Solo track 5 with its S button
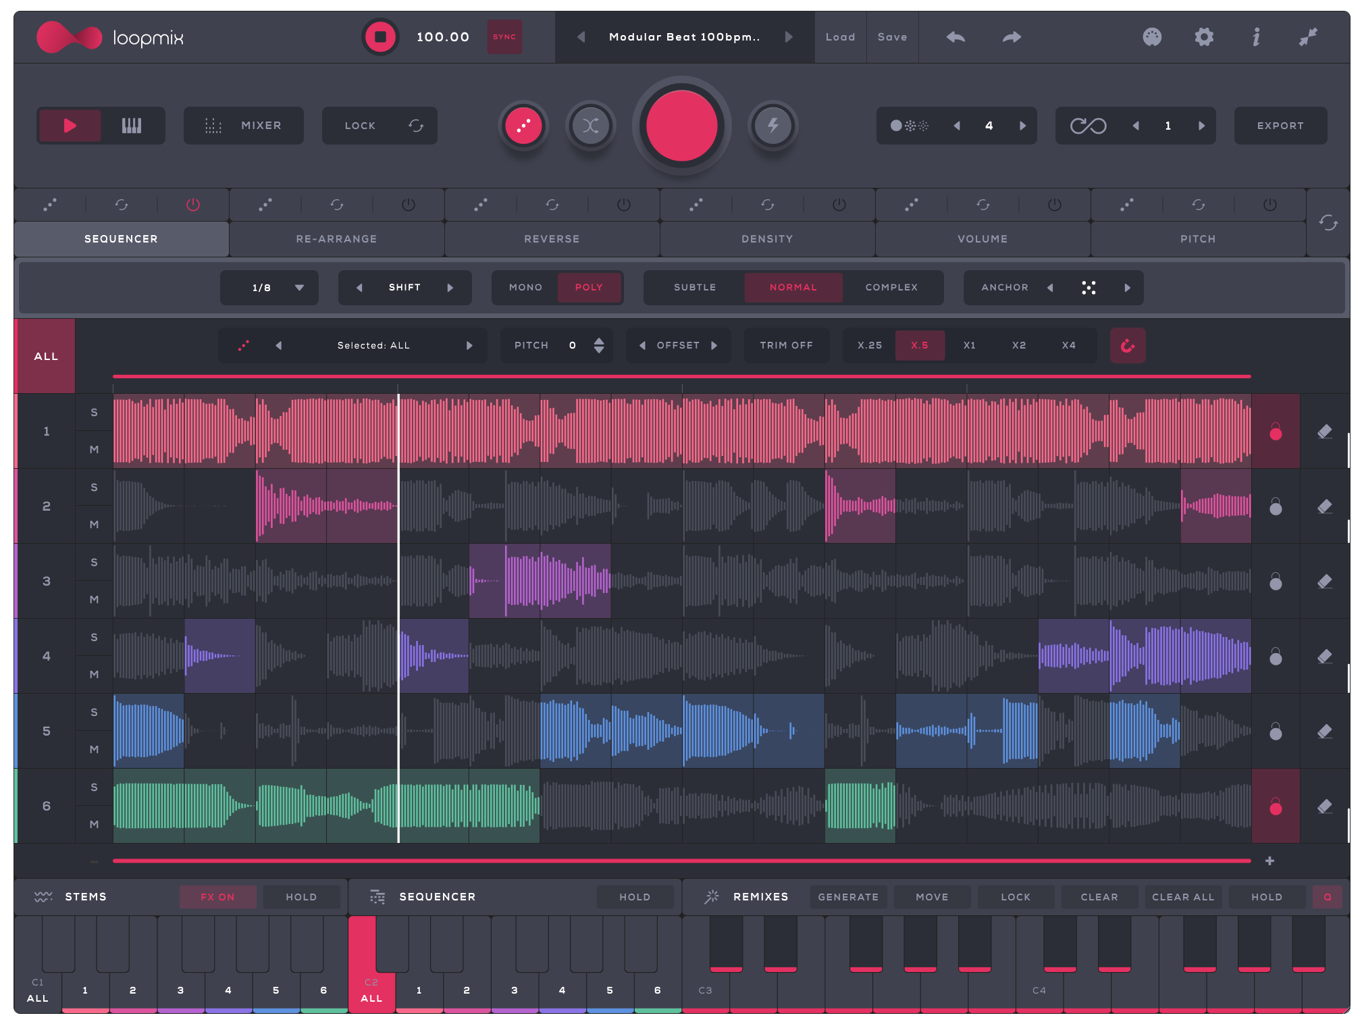The height and width of the screenshot is (1024, 1364). click(x=94, y=712)
